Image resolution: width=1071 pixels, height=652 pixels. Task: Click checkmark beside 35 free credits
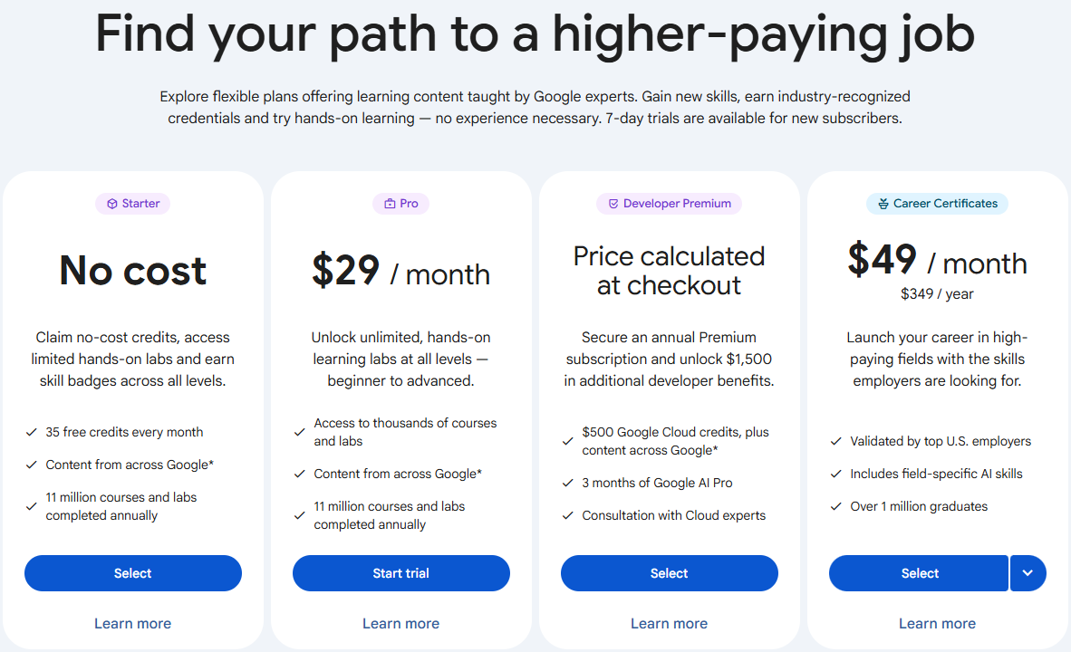pos(32,432)
